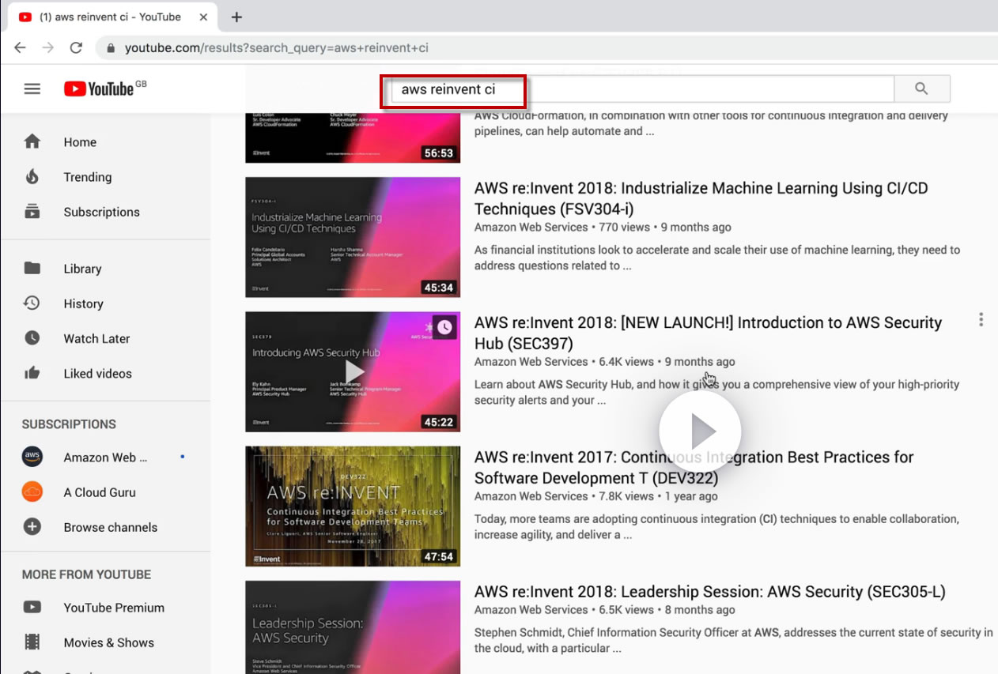Image resolution: width=998 pixels, height=674 pixels.
Task: Click Browse channels
Action: click(x=105, y=527)
